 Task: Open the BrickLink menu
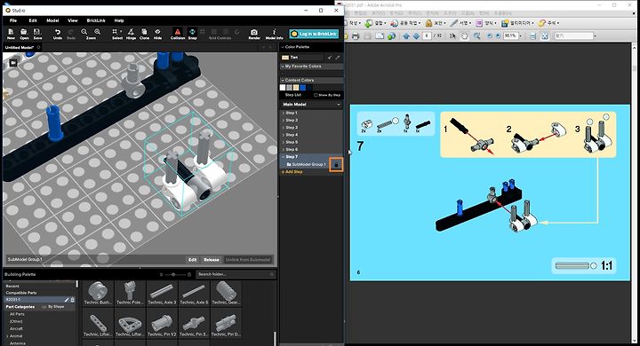coord(96,20)
